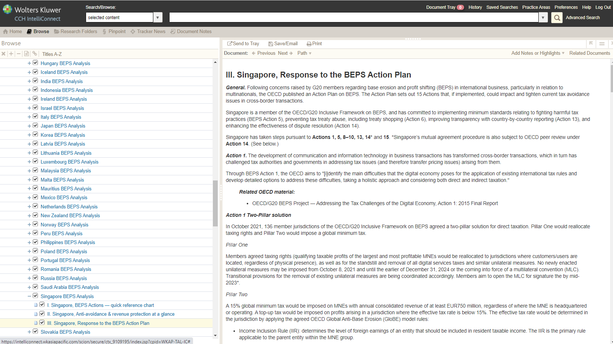Screen dimensions: 613x344
Task: Open the selected content dropdown arrow
Action: [158, 18]
